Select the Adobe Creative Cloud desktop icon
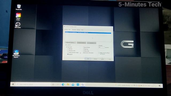 (x=18, y=17)
